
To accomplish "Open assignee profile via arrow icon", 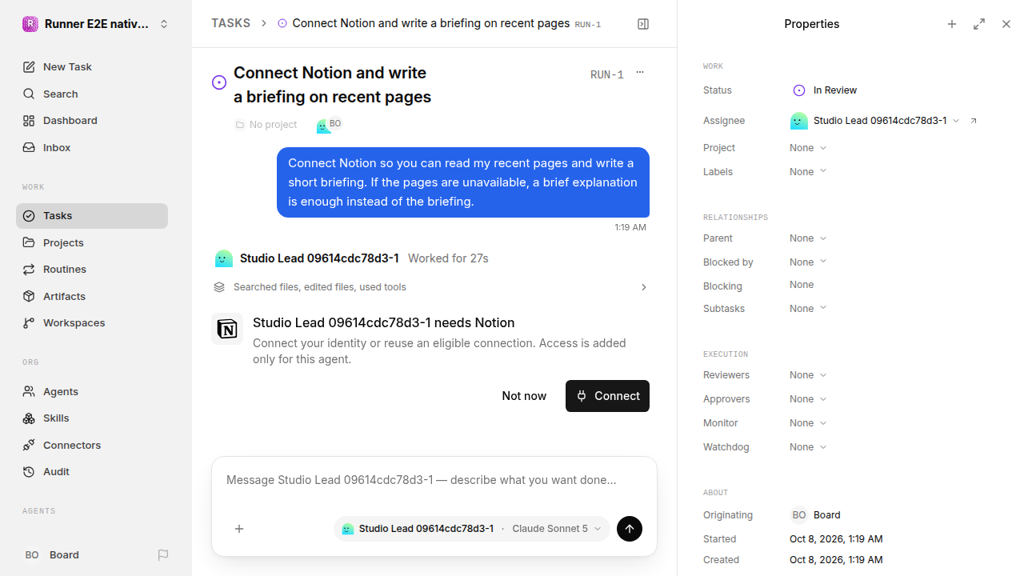I will pos(974,121).
